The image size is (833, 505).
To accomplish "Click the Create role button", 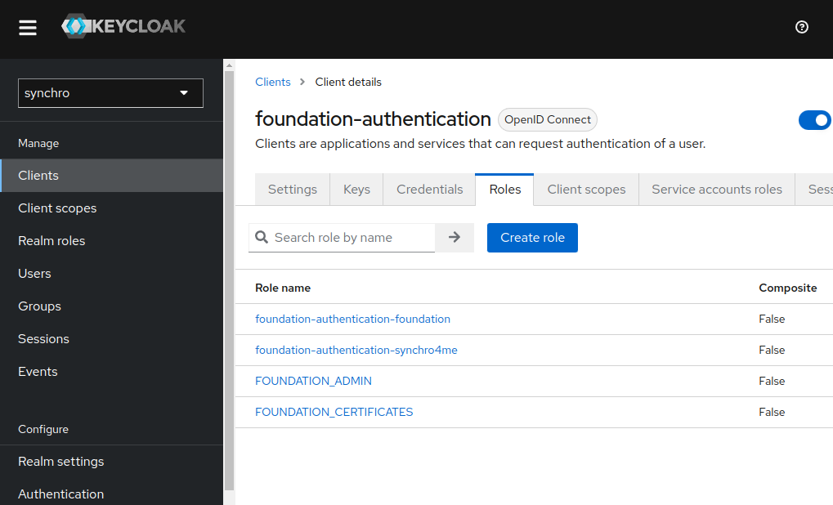I will [x=532, y=237].
